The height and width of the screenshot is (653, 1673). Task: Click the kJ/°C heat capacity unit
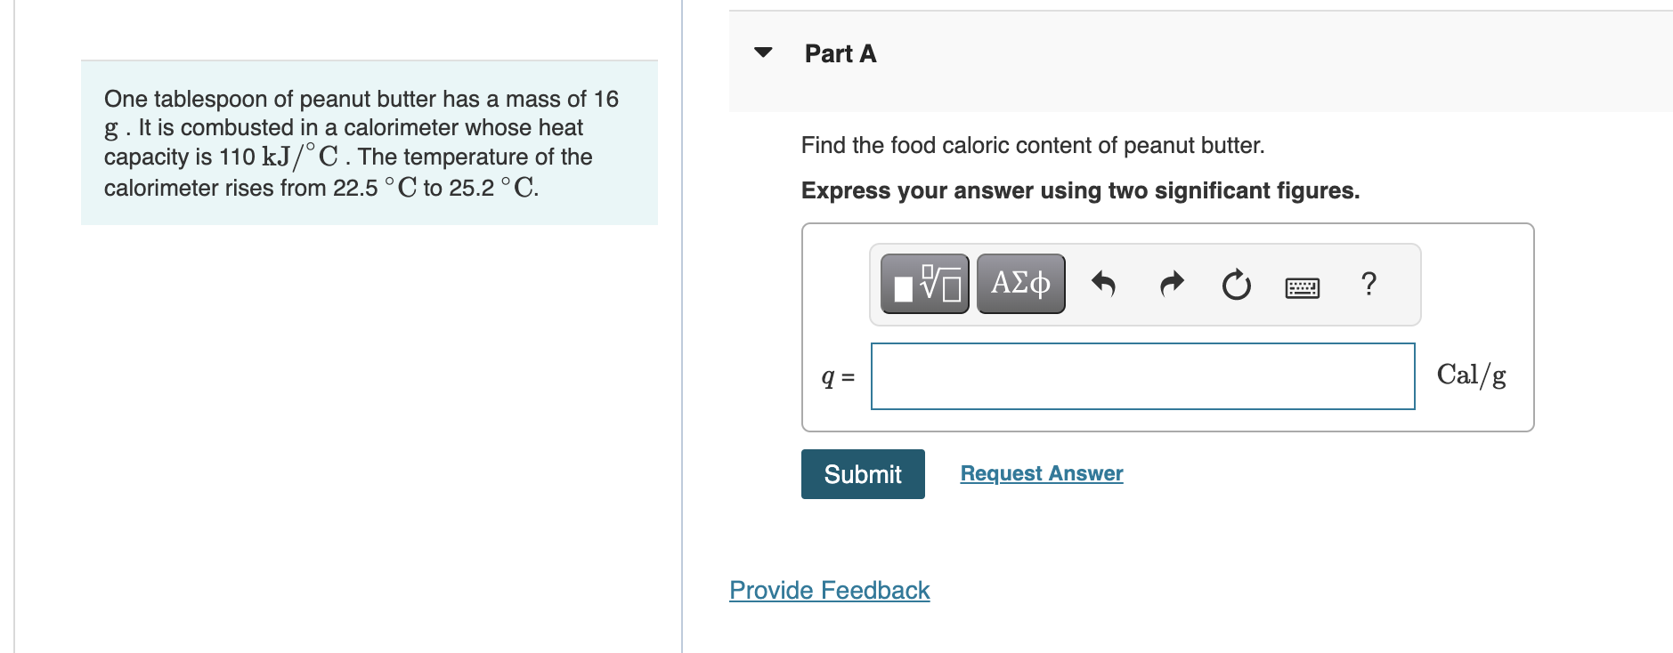[x=300, y=157]
